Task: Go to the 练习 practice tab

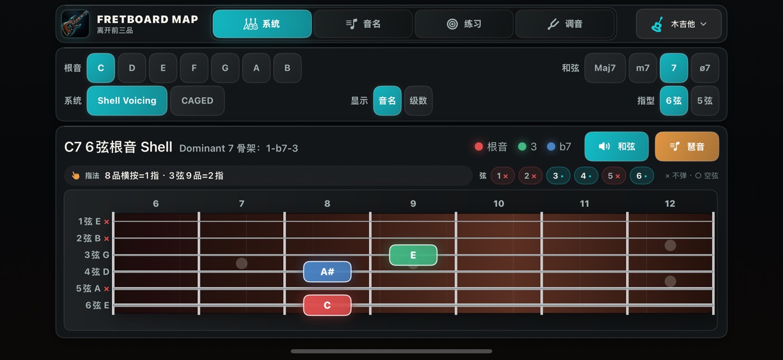Action: (x=464, y=24)
